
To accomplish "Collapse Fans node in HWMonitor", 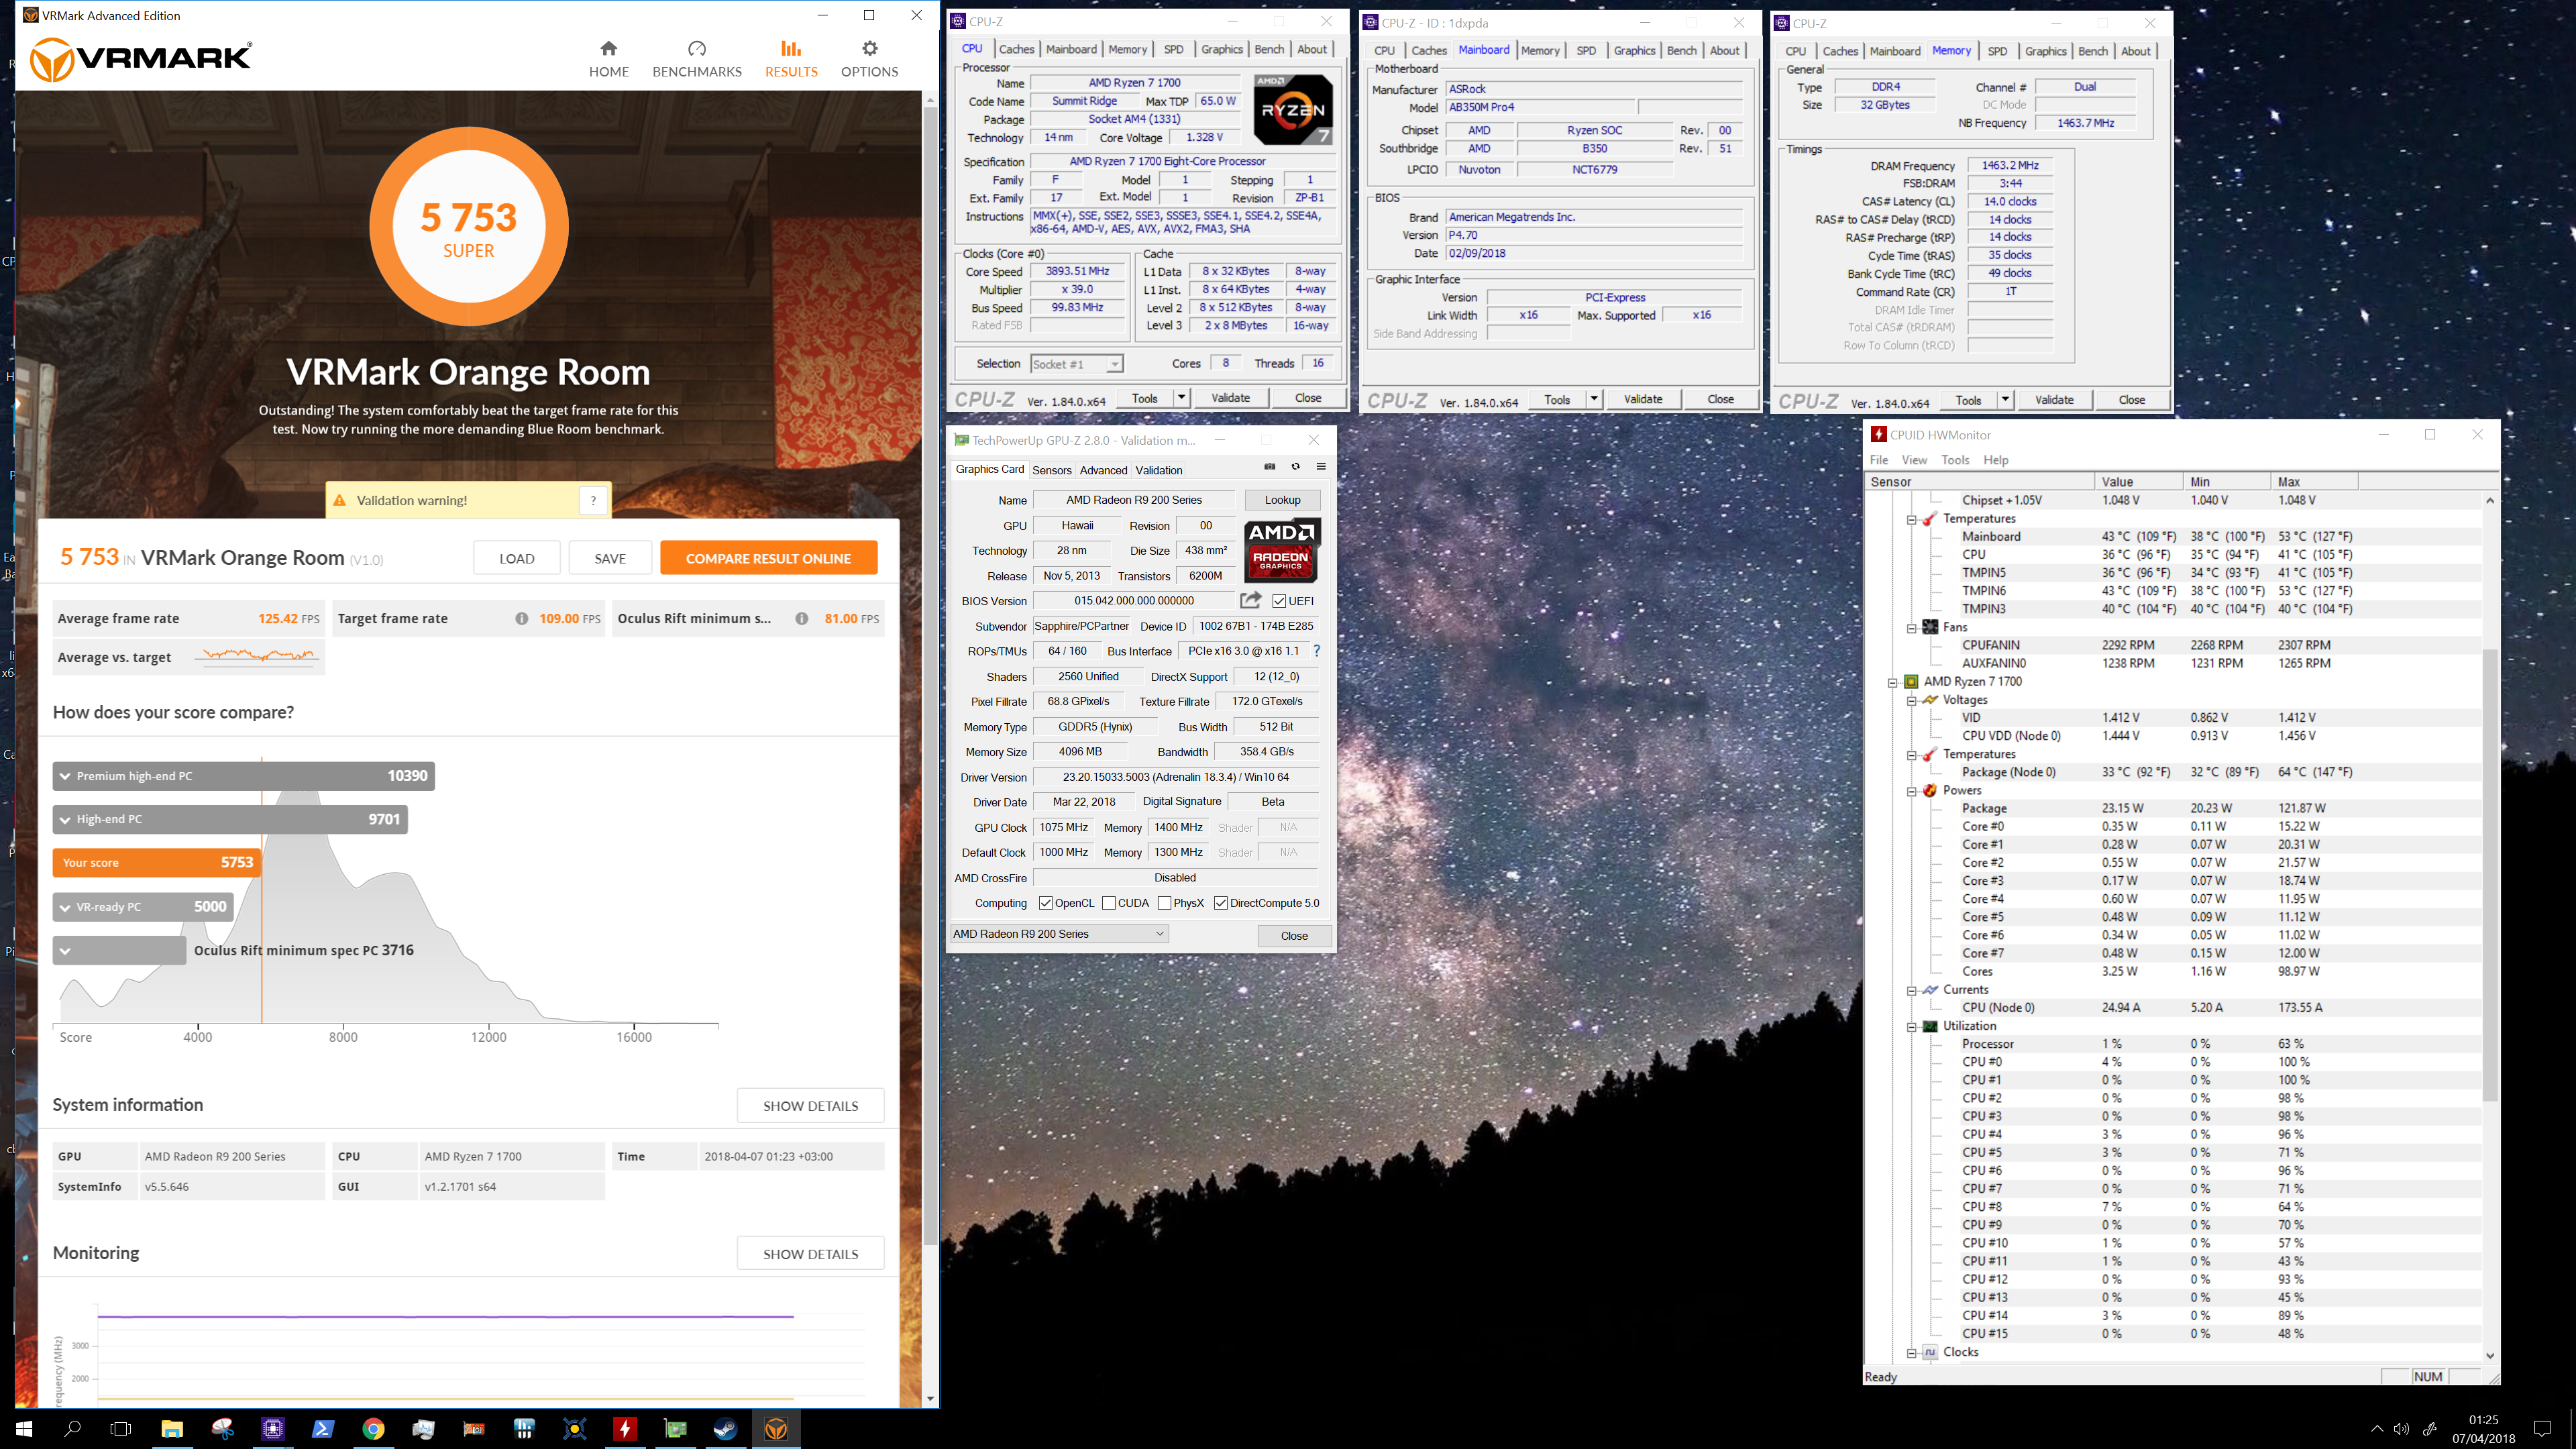I will tap(1912, 628).
